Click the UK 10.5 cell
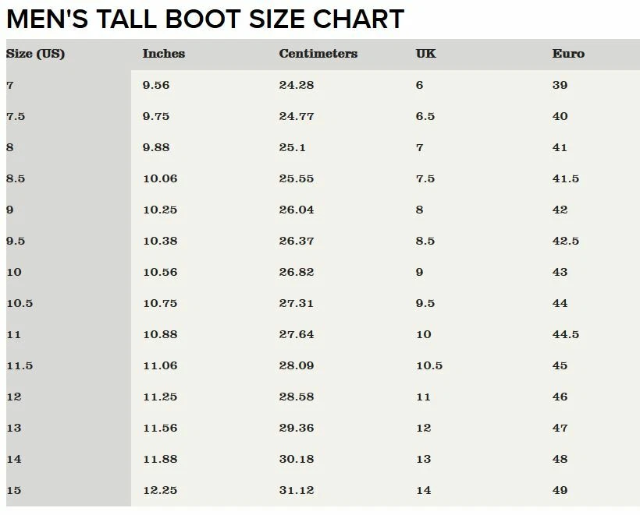Screen dimensions: 640x515 pos(429,365)
